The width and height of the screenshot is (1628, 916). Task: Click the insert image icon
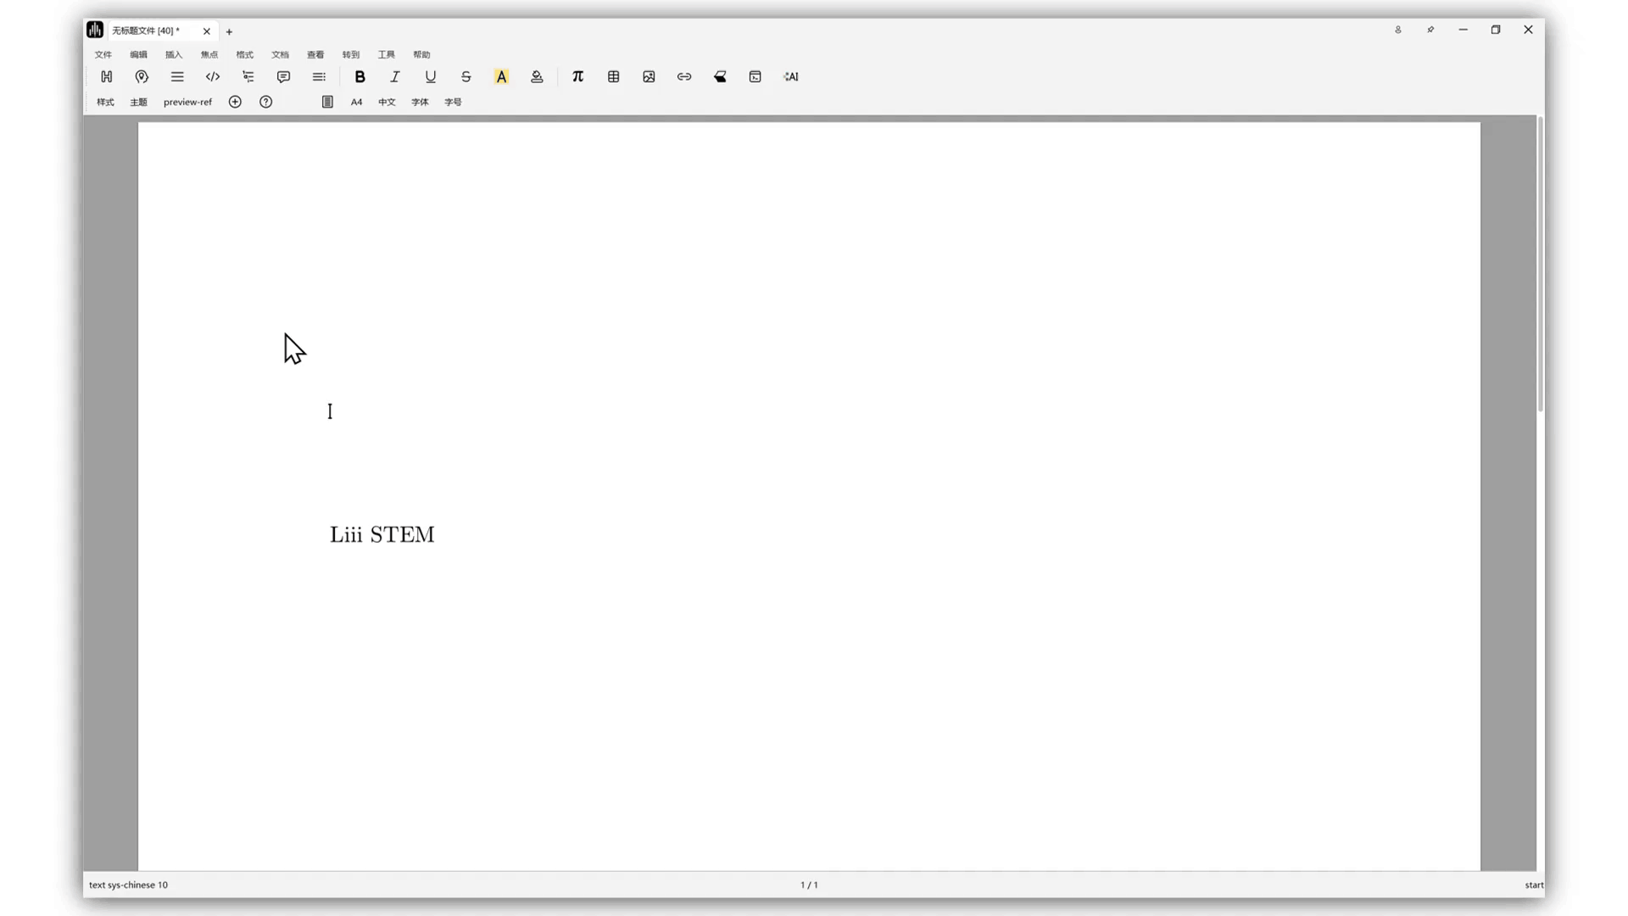point(649,76)
